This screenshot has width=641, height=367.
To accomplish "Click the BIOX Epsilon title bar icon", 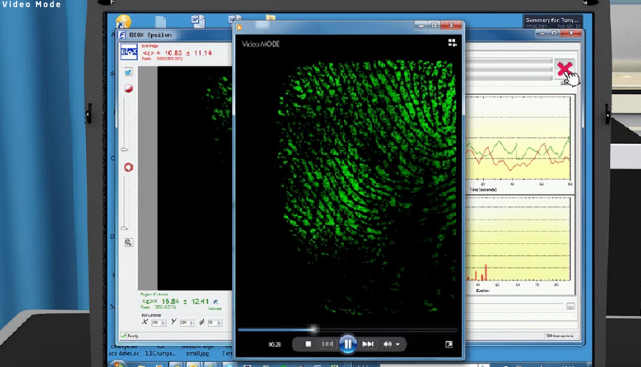I will (x=122, y=35).
